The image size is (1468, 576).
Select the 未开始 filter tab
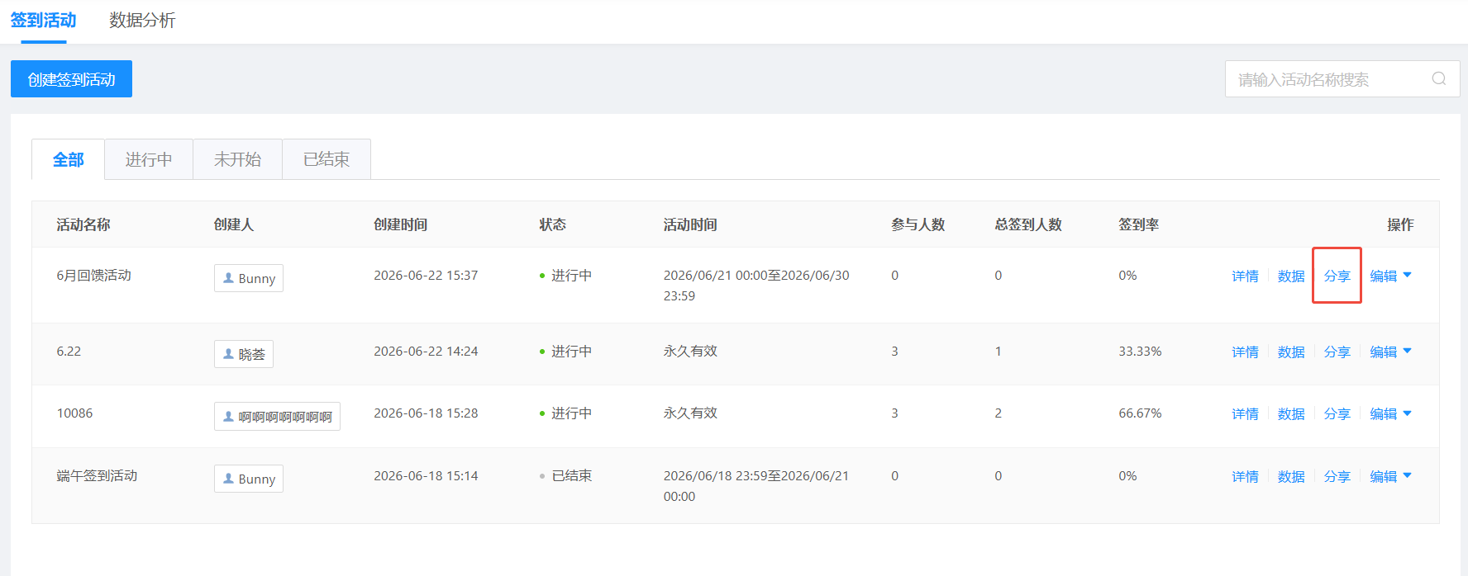pos(238,159)
